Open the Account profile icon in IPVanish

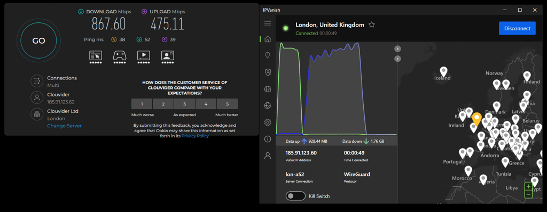268,156
